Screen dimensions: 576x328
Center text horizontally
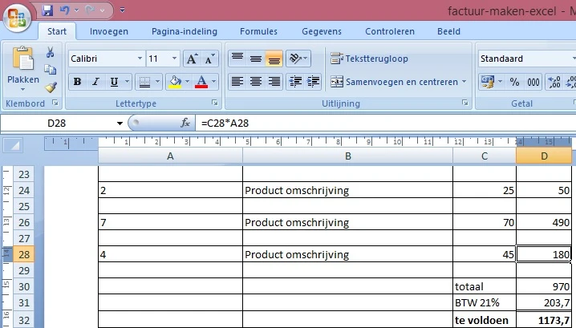pos(256,82)
